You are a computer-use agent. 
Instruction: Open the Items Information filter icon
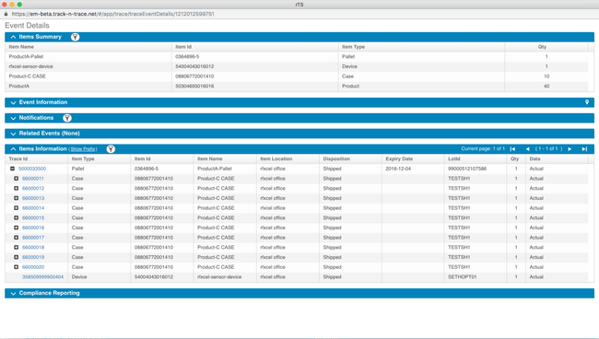click(x=111, y=149)
